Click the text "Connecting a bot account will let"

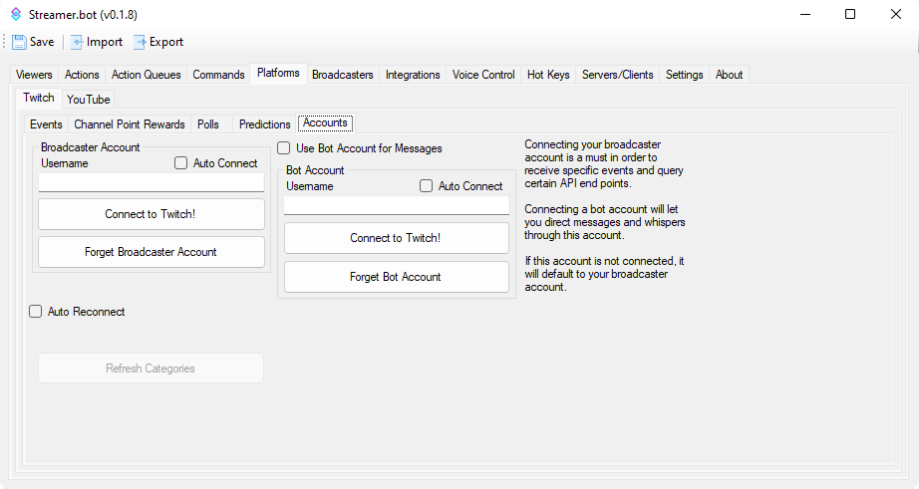pos(601,209)
